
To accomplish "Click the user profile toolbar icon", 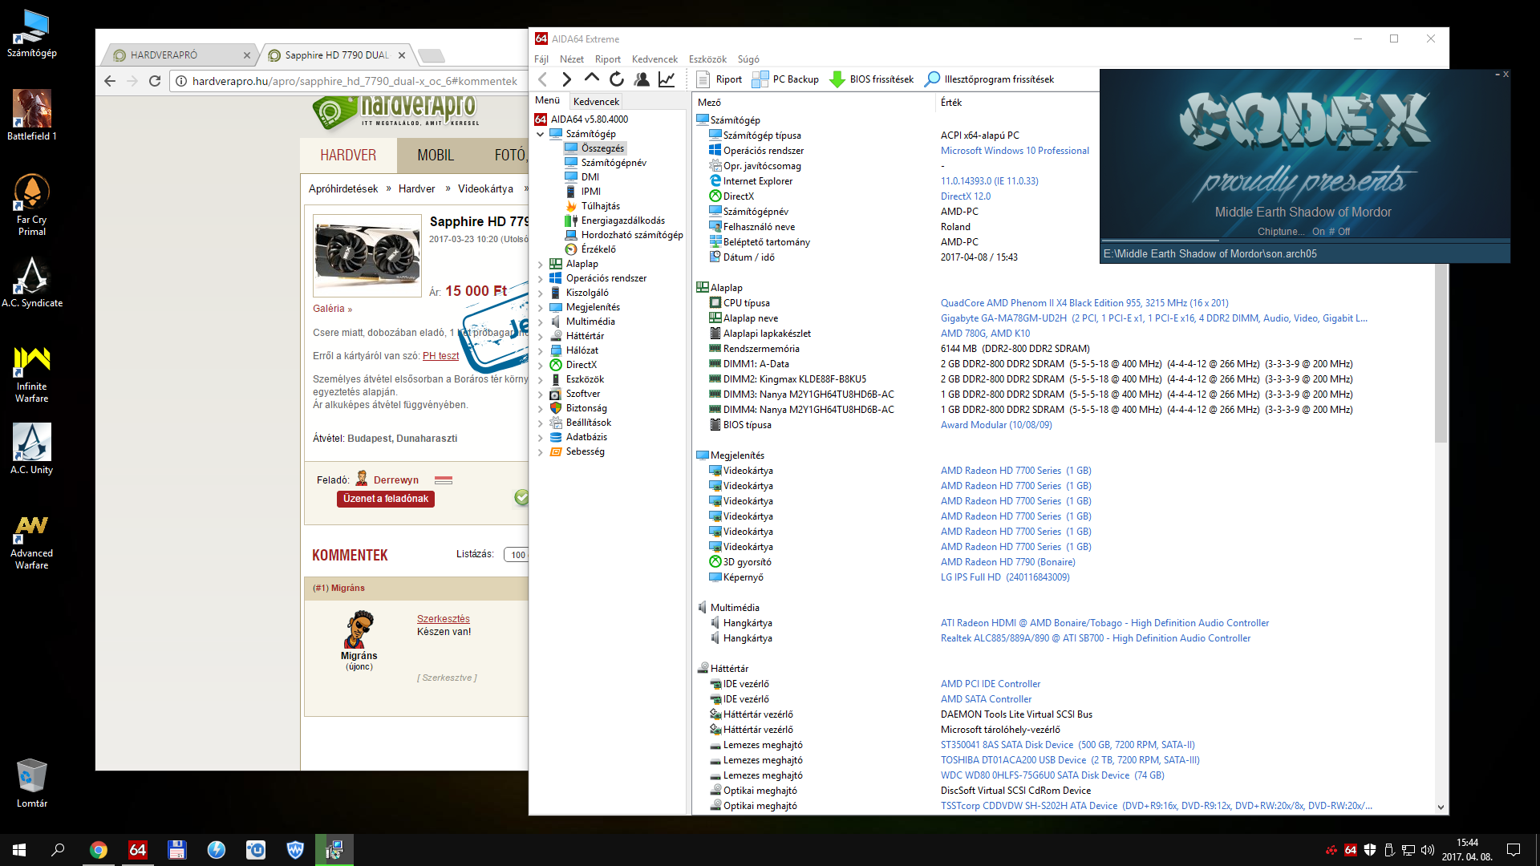I will [x=642, y=79].
